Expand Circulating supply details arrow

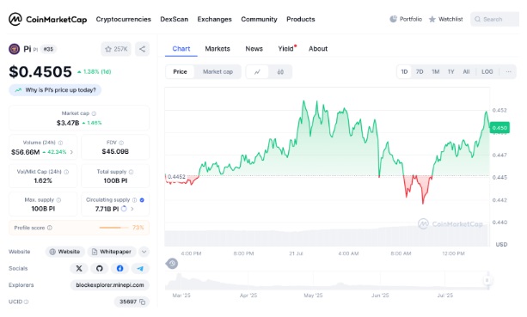click(132, 209)
